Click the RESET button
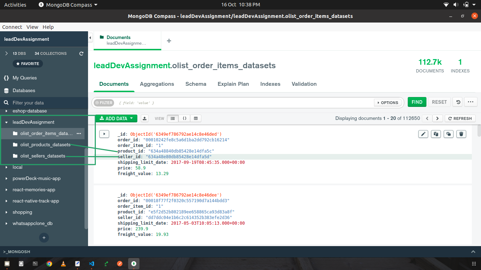The height and width of the screenshot is (270, 481). [439, 102]
